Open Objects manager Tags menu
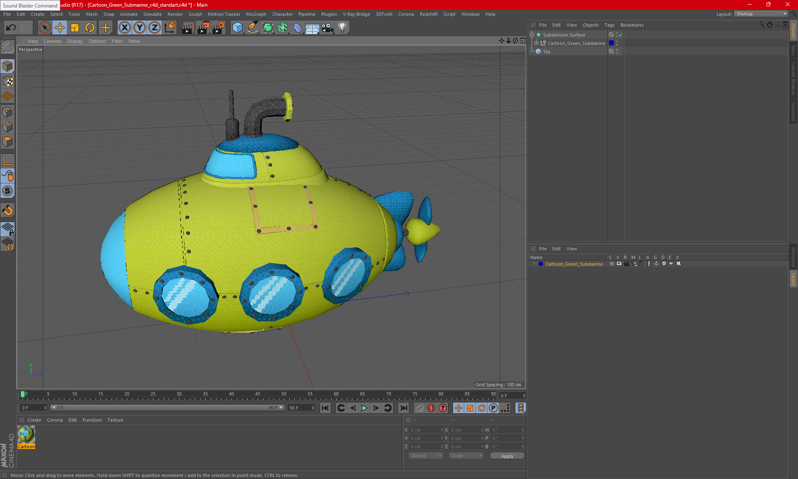 pyautogui.click(x=609, y=25)
